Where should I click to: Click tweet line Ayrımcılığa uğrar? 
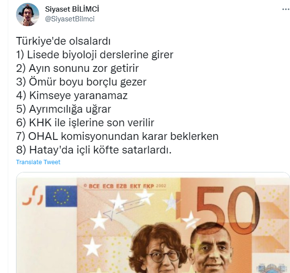pyautogui.click(x=64, y=109)
